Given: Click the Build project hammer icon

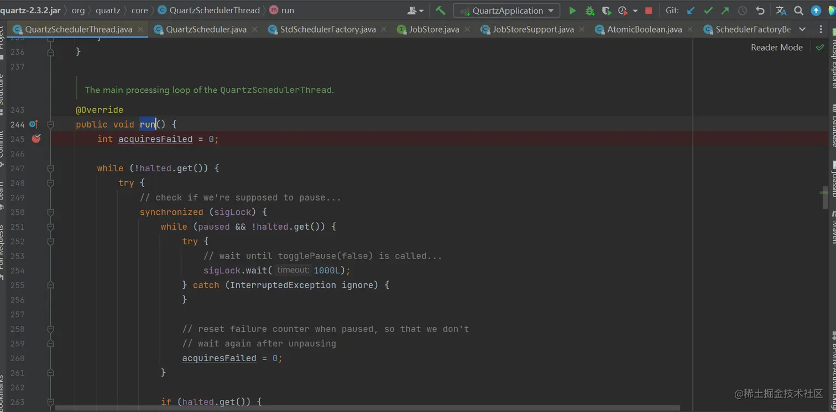Looking at the screenshot, I should coord(440,10).
